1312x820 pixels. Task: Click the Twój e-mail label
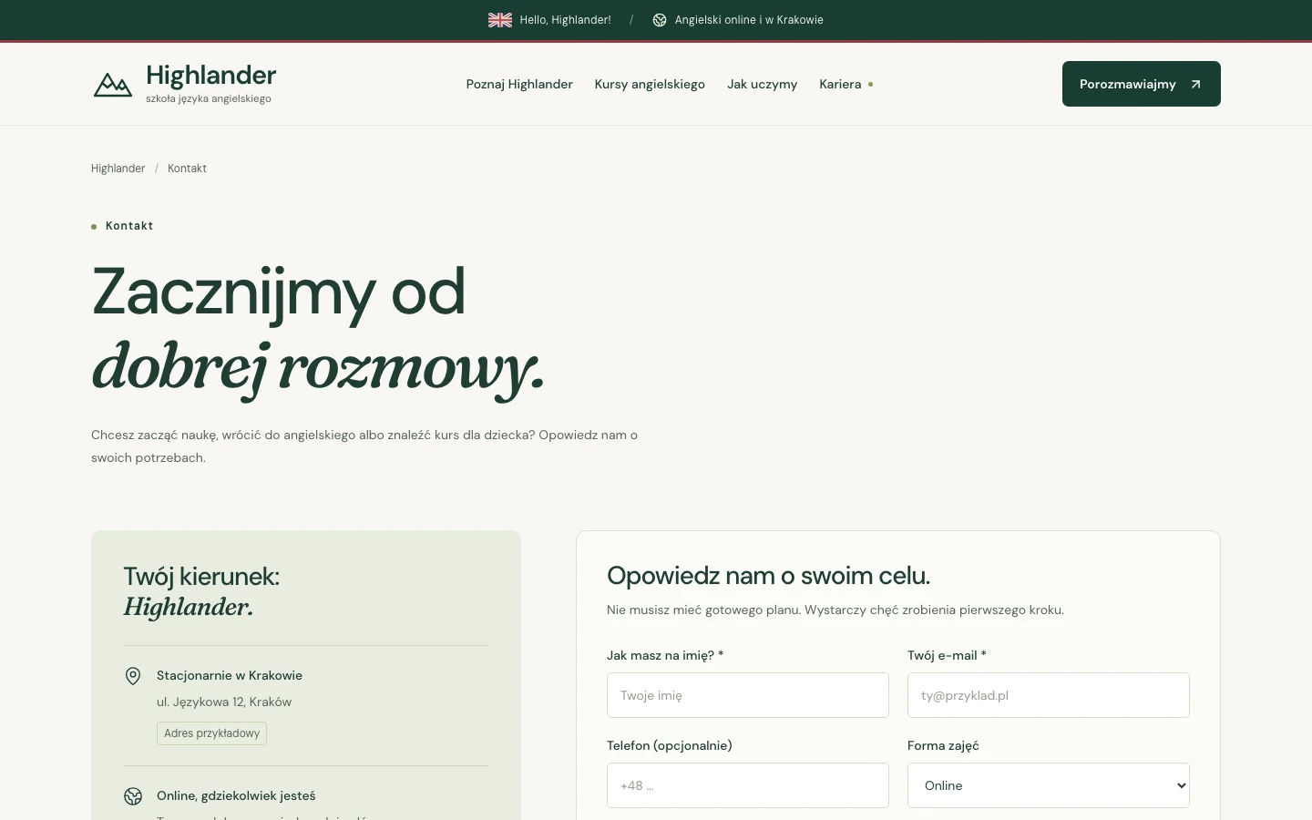(947, 655)
